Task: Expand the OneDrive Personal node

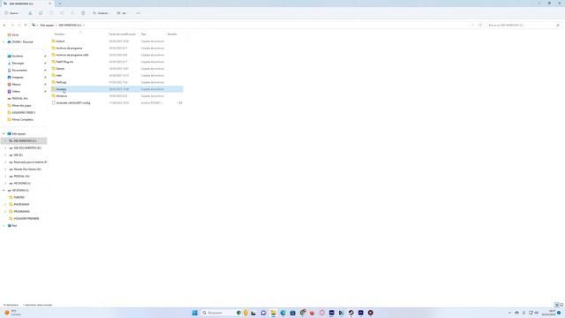Action: click(4, 42)
